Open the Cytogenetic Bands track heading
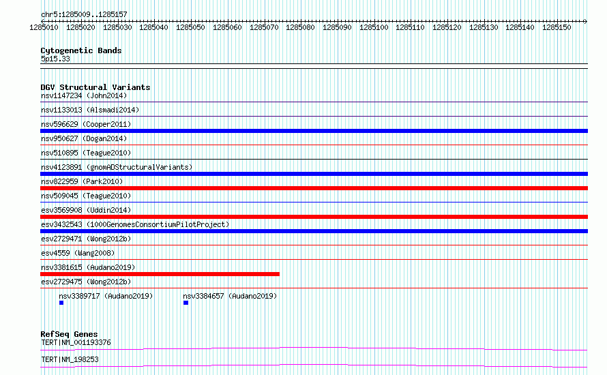Viewport: 607px width, 375px height. click(81, 50)
